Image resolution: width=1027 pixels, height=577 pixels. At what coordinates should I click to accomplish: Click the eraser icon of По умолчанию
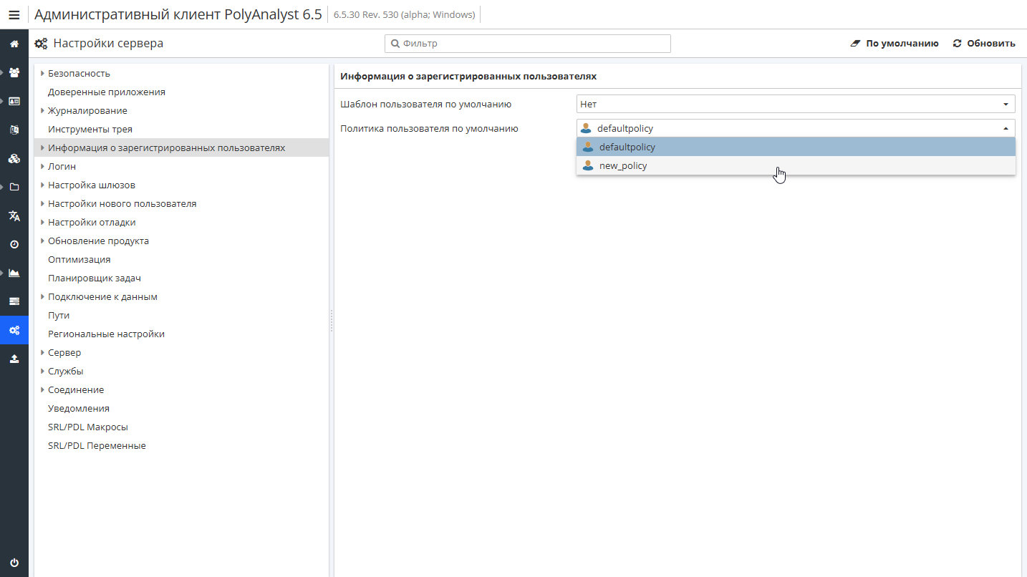coord(854,43)
